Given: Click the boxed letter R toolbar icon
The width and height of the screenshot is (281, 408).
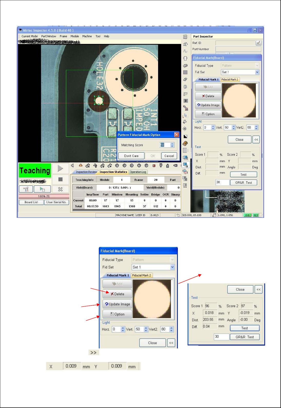Looking at the screenshot, I should point(186,101).
